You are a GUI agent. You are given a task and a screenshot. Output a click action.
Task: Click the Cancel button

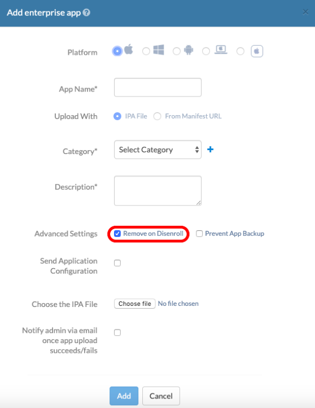pos(161,396)
